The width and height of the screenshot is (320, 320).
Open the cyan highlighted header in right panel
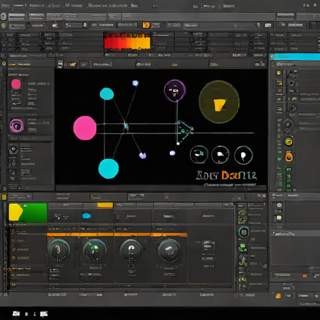click(x=294, y=56)
